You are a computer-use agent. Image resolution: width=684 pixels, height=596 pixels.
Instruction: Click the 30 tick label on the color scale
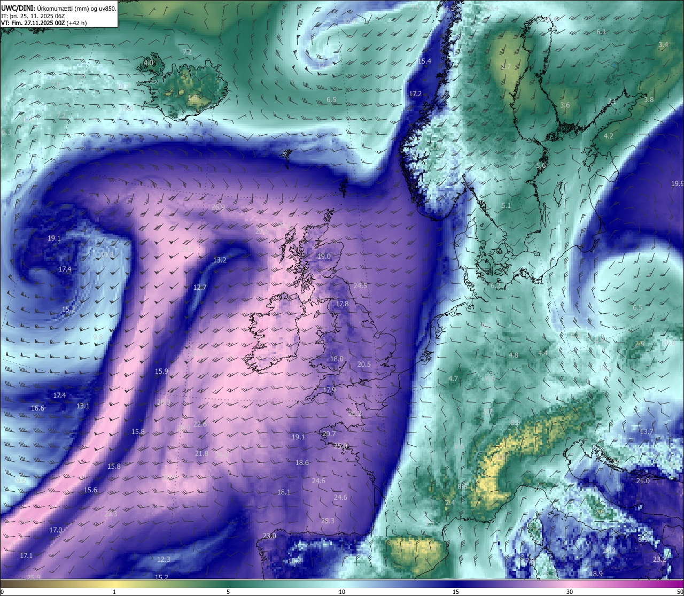570,592
